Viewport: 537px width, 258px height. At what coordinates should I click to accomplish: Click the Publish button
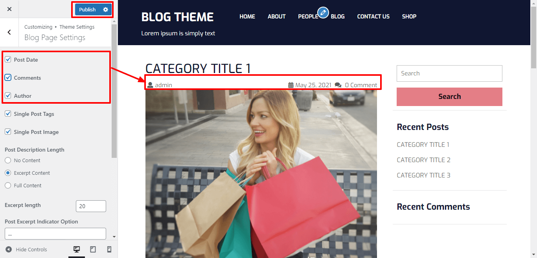(87, 9)
